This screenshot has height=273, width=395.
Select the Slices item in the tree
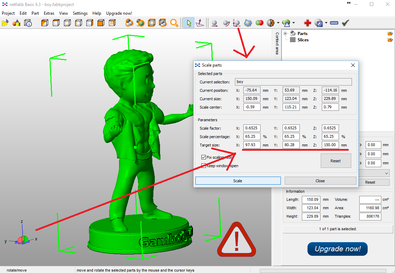[303, 40]
